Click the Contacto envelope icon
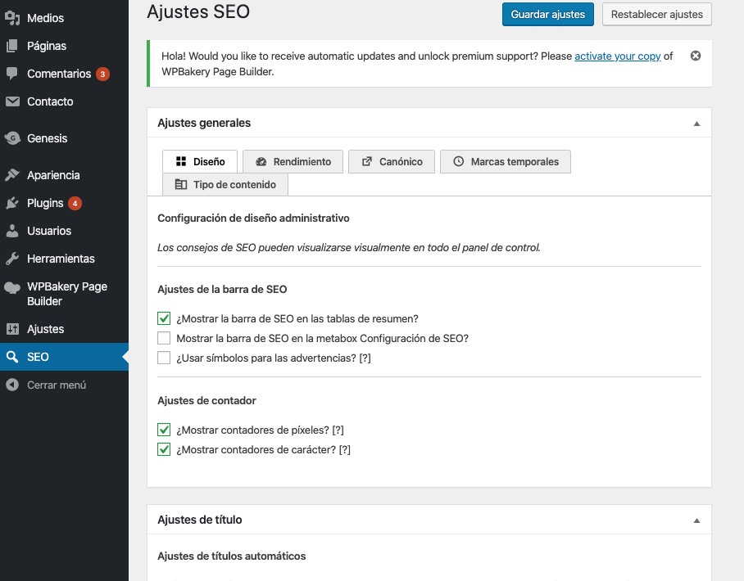 tap(12, 101)
